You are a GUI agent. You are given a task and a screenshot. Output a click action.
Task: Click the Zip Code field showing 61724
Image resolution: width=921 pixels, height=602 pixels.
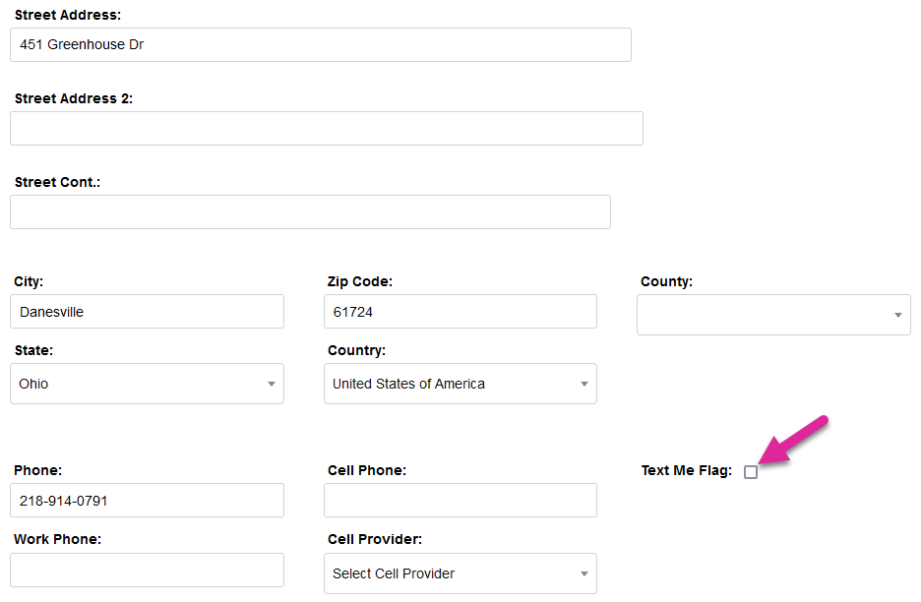460,312
